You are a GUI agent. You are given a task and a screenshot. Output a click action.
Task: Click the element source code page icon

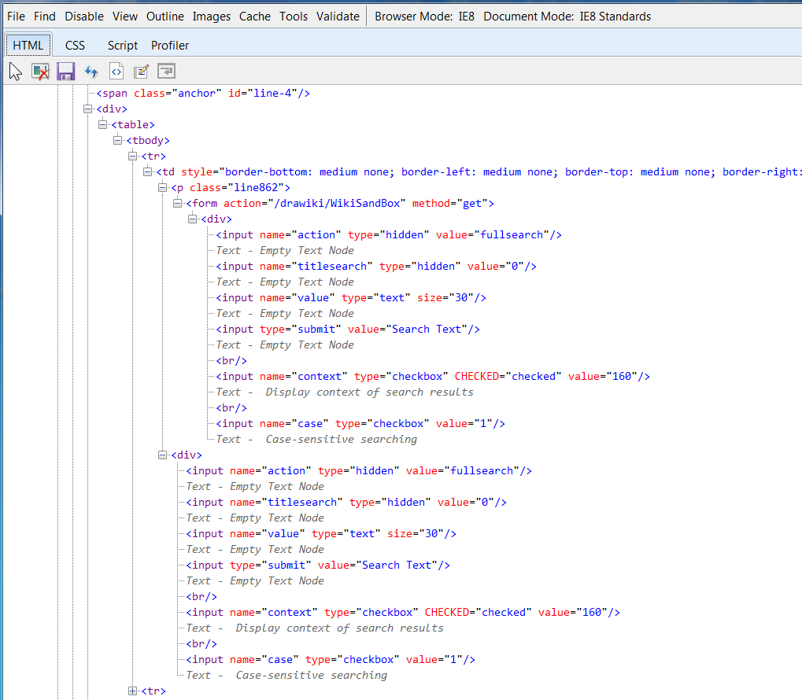coord(116,72)
